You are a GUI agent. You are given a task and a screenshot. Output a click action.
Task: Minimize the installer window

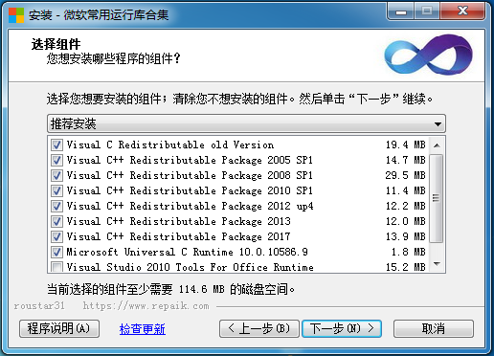coord(401,11)
